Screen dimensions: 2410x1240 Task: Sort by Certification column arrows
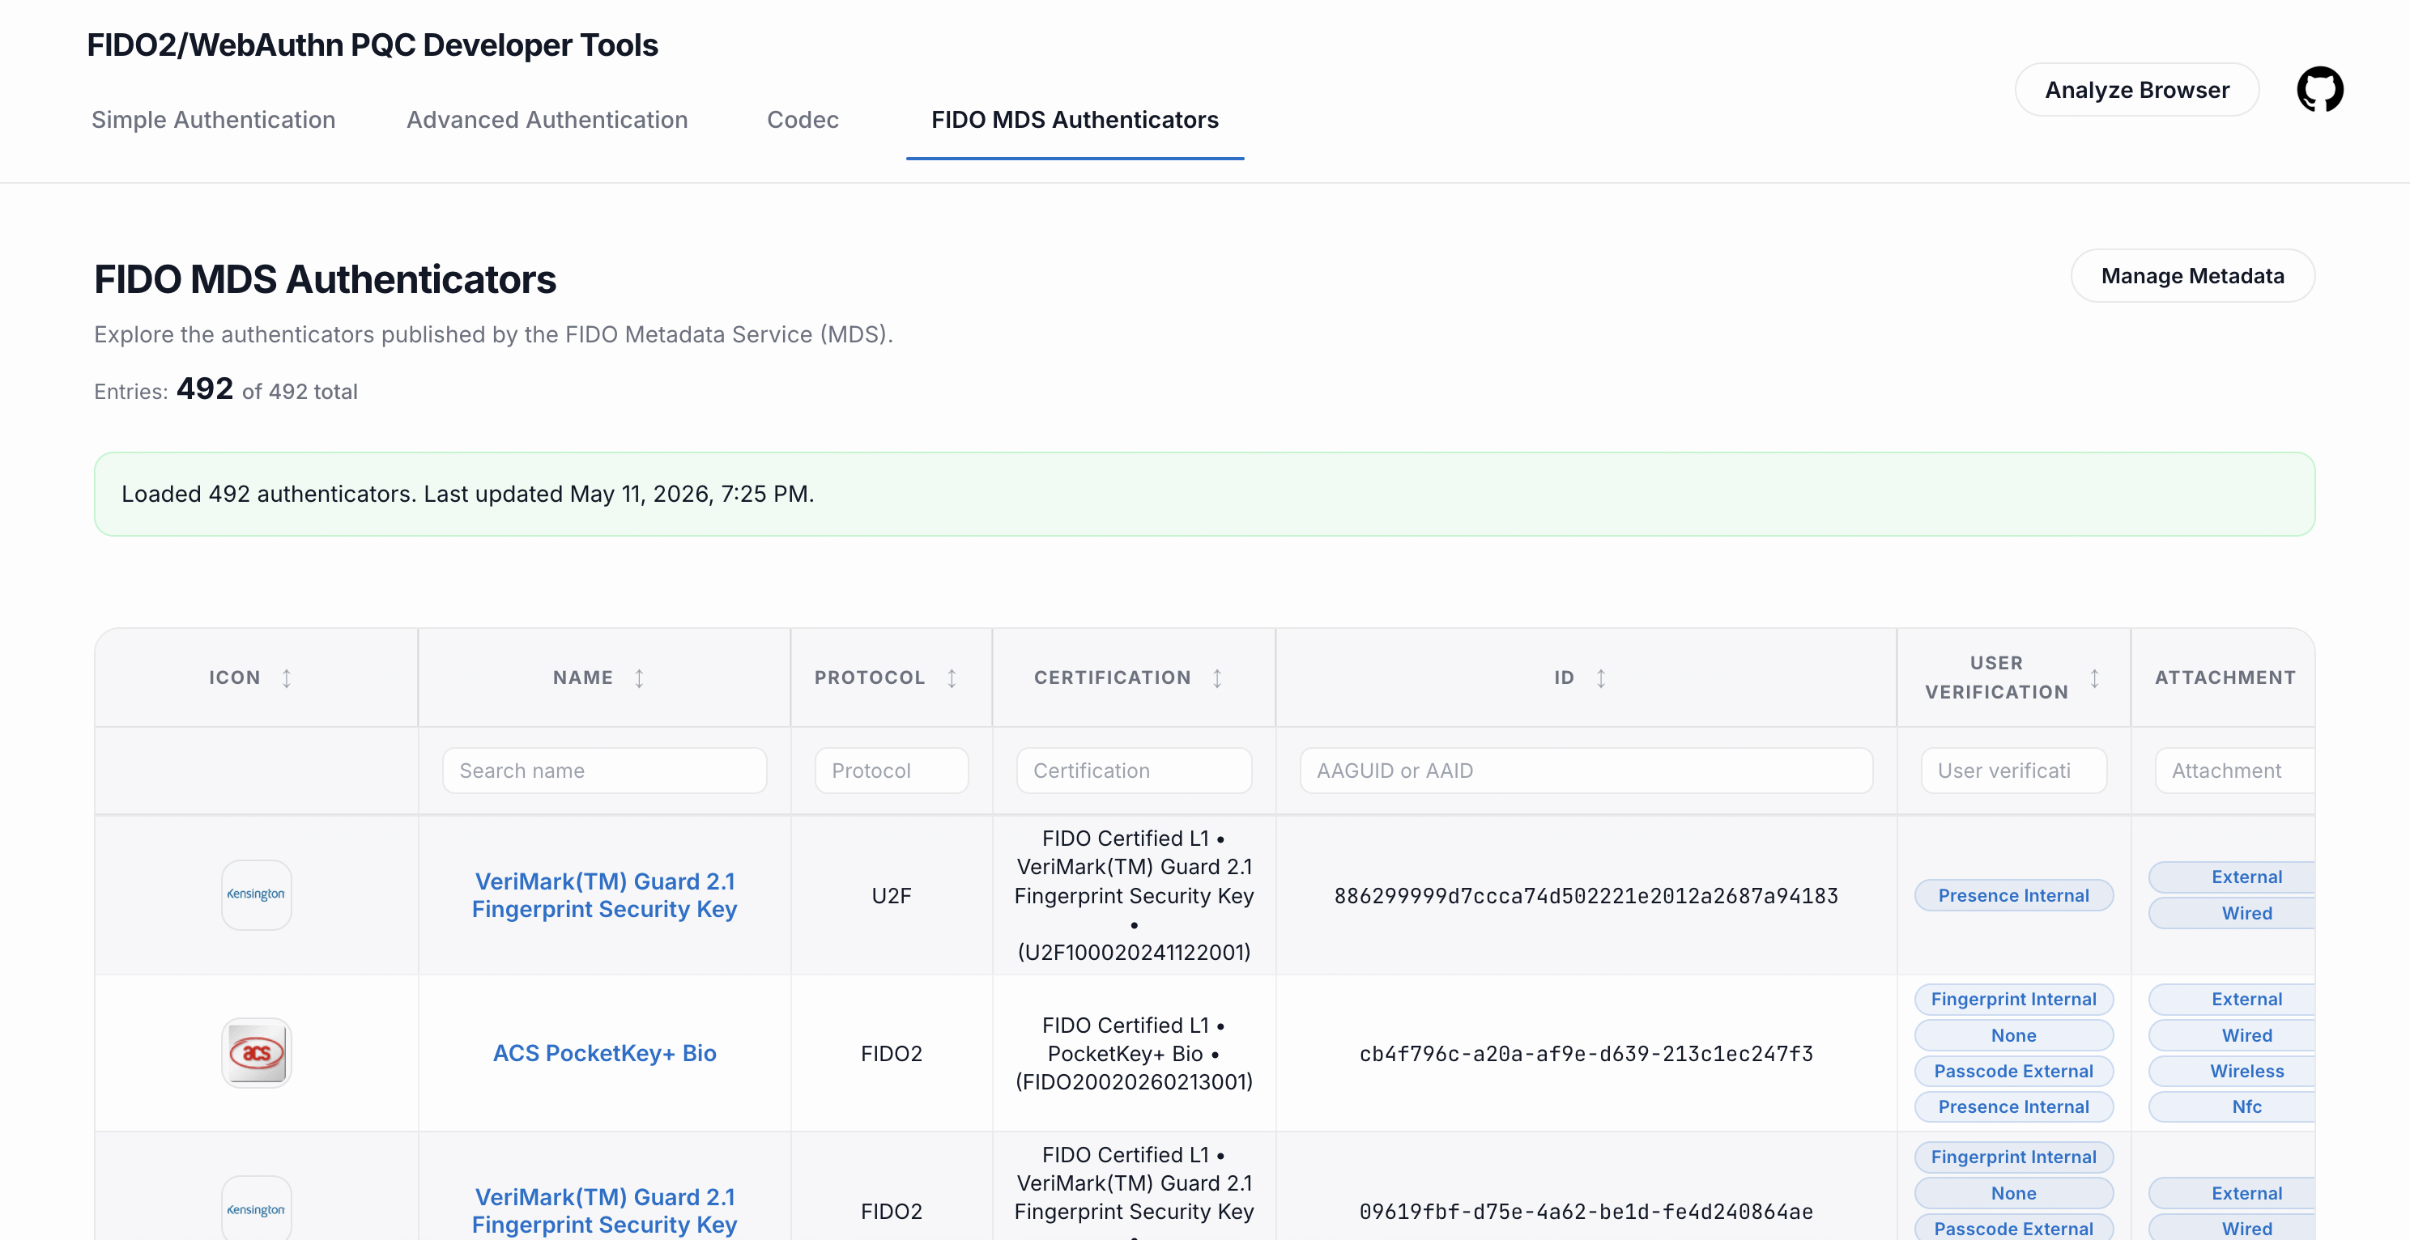coord(1217,678)
